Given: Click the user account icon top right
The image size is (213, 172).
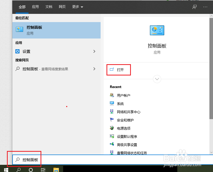Looking at the screenshot, I should point(194,7).
